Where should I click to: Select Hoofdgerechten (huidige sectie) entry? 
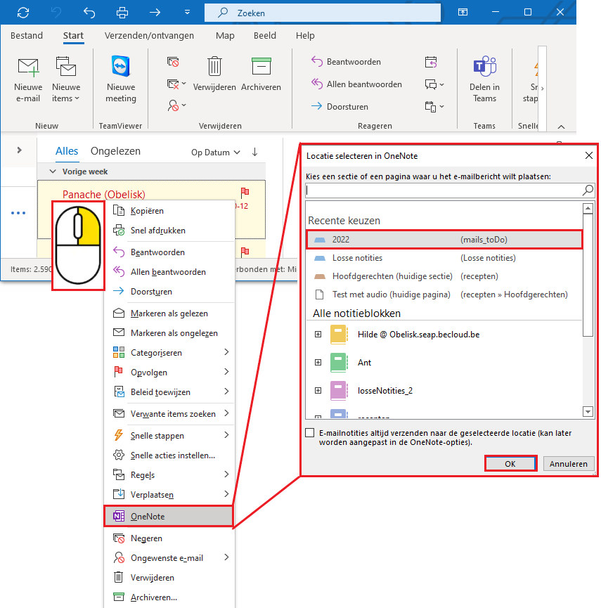tap(444, 276)
